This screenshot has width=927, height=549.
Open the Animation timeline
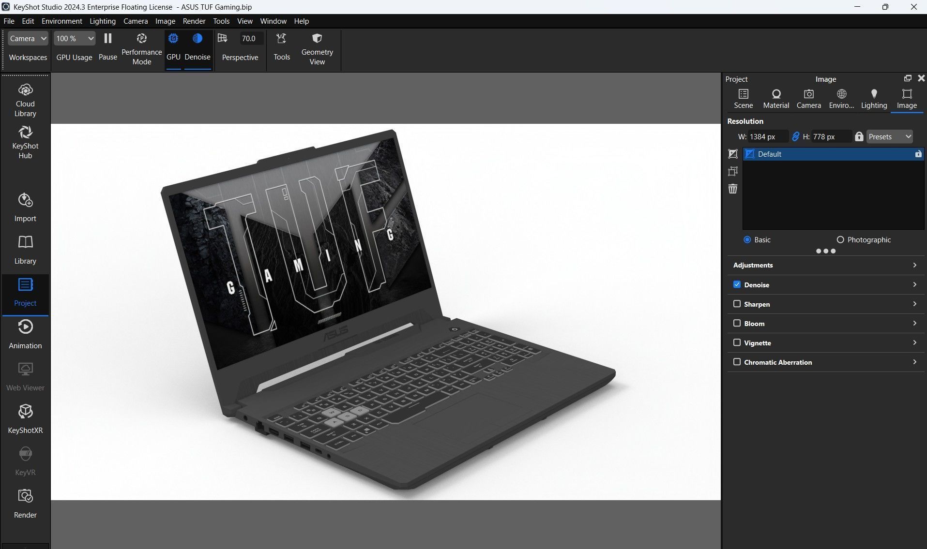(x=25, y=334)
